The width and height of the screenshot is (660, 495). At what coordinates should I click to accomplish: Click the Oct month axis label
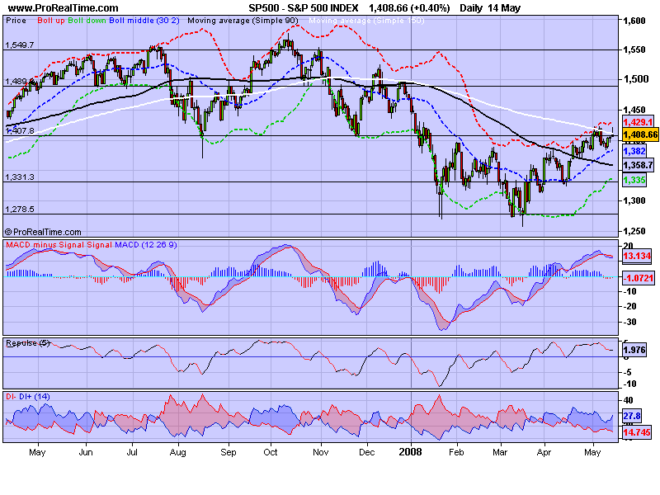(271, 452)
